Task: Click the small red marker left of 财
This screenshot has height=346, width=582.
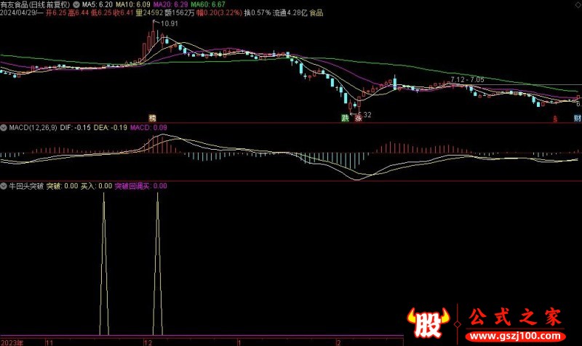Action: [x=554, y=118]
